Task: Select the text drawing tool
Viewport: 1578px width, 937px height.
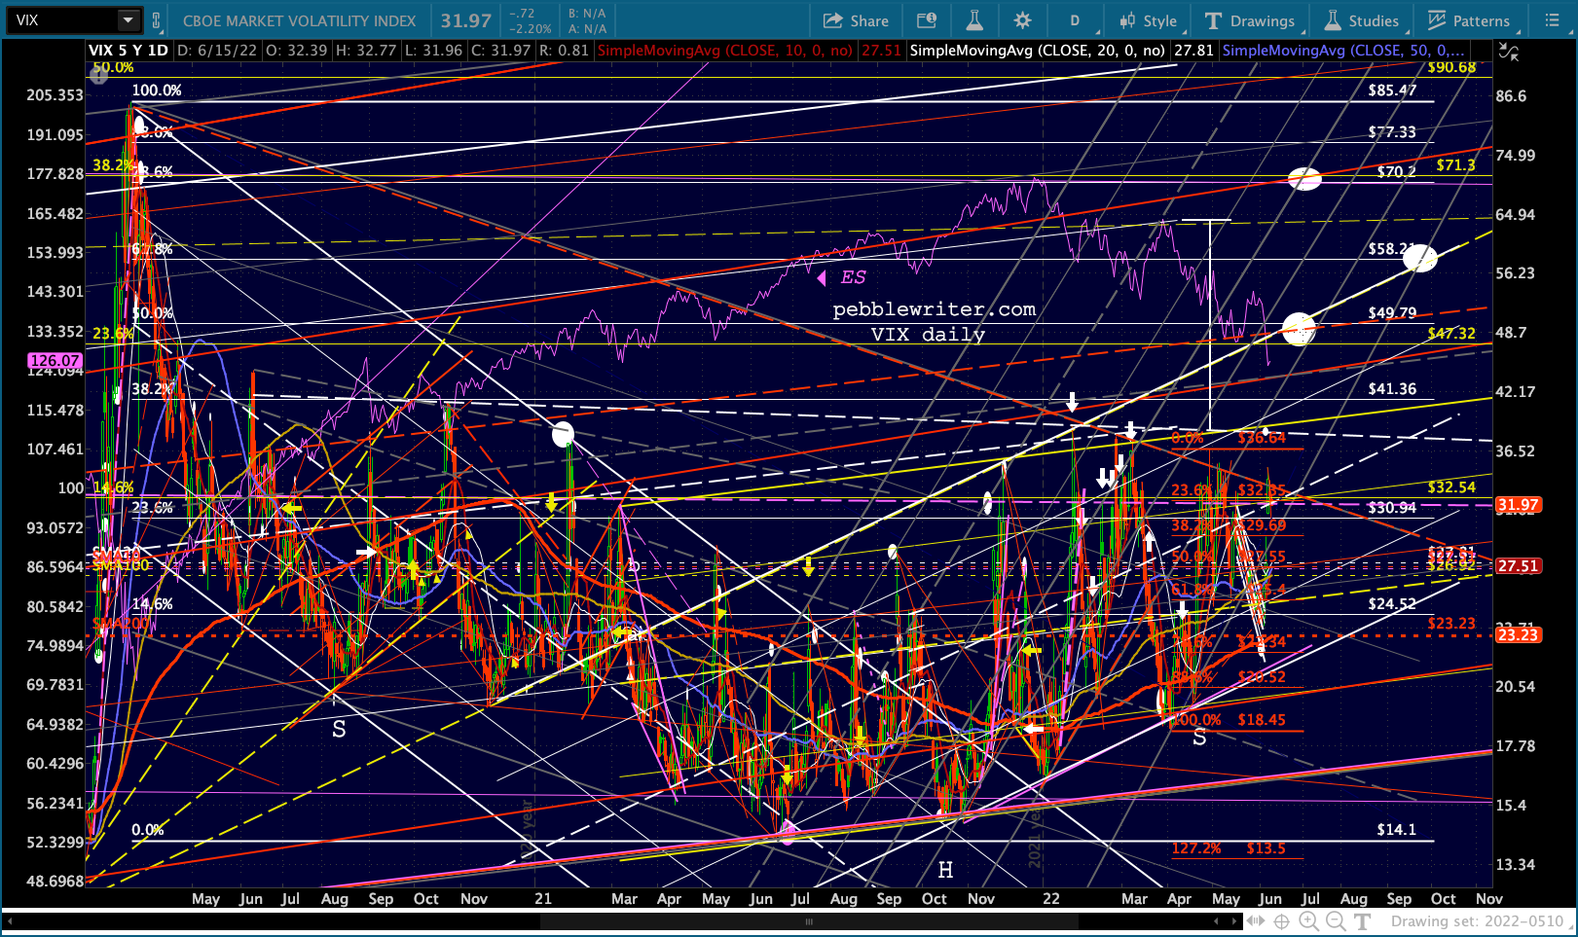Action: point(1363,921)
